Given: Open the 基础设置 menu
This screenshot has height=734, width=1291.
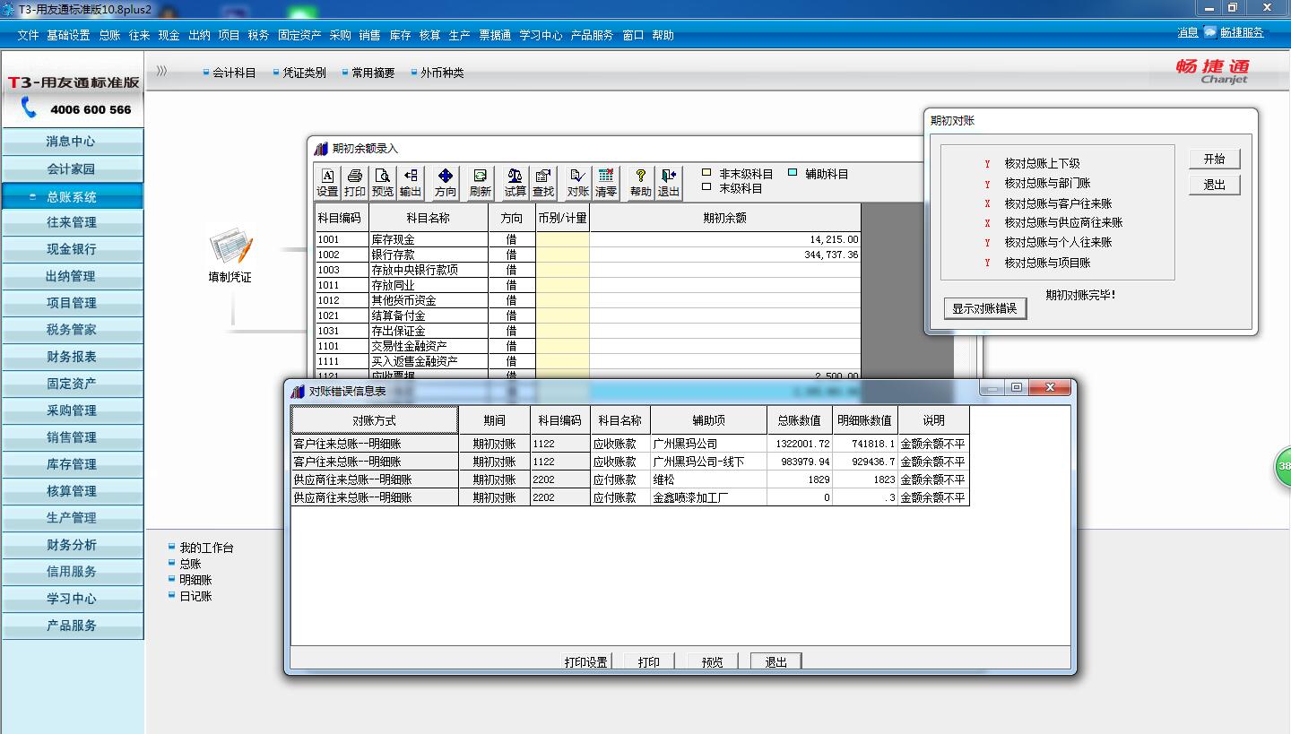Looking at the screenshot, I should pos(68,35).
